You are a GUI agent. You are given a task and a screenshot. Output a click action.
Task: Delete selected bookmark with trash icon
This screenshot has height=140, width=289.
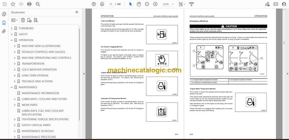tap(23, 20)
